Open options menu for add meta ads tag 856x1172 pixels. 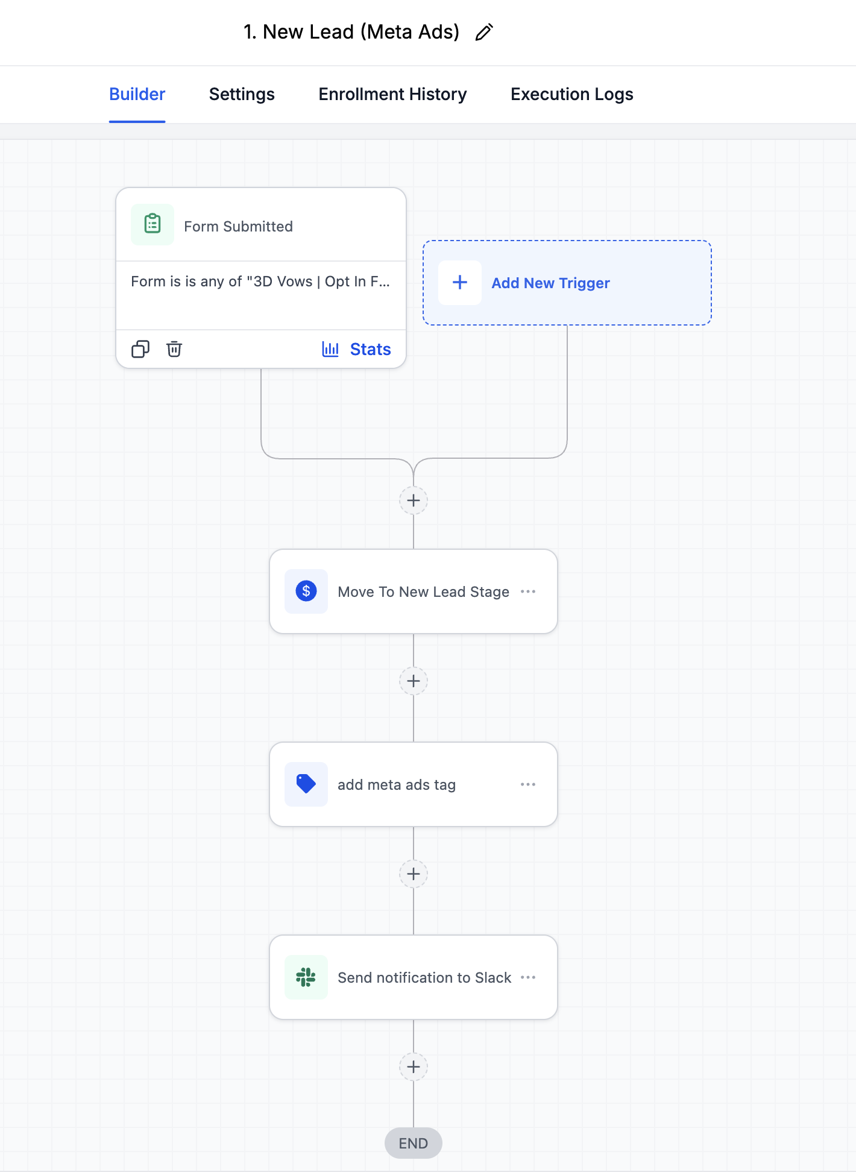click(x=528, y=784)
